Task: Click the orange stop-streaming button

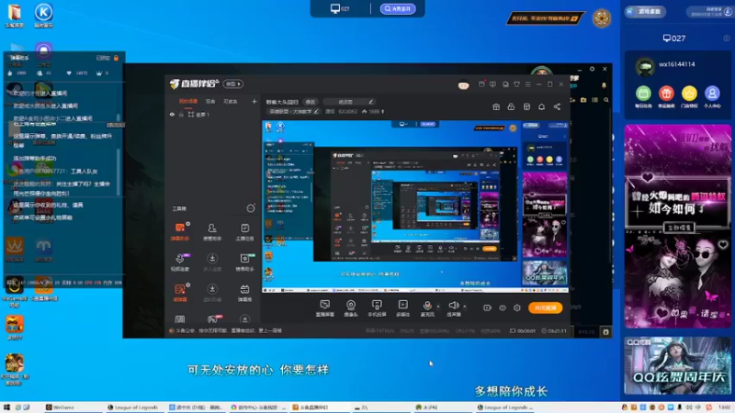Action: pos(545,307)
